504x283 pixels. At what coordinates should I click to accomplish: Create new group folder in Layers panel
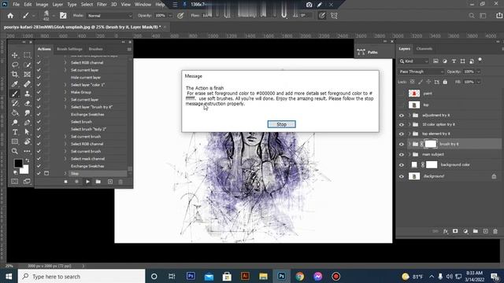pyautogui.click(x=476, y=231)
